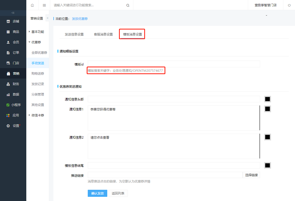Open color swatch for 通知信息1

tap(268, 109)
